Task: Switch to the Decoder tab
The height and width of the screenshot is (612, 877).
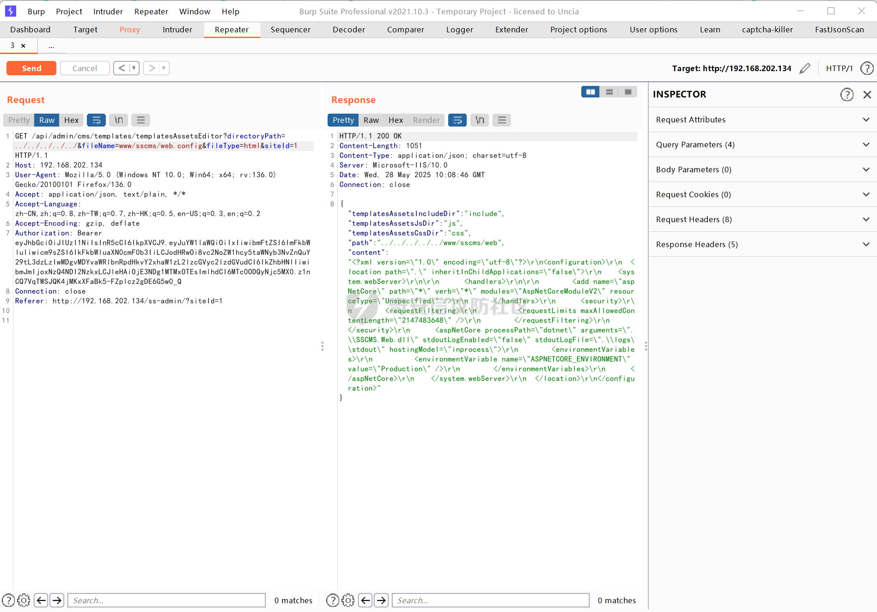Action: pos(349,30)
